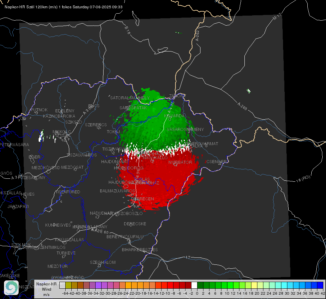Image resolution: width=326 pixels, height=299 pixels.
Task: Click the Napkor-HR Wind m/s legend title
Action: [x=46, y=289]
